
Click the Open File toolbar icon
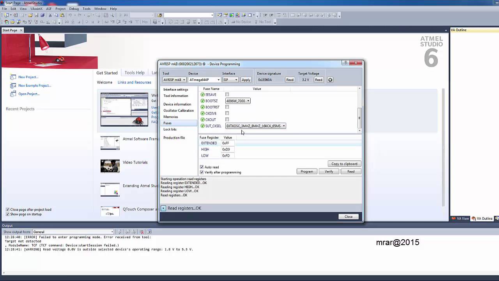point(30,15)
